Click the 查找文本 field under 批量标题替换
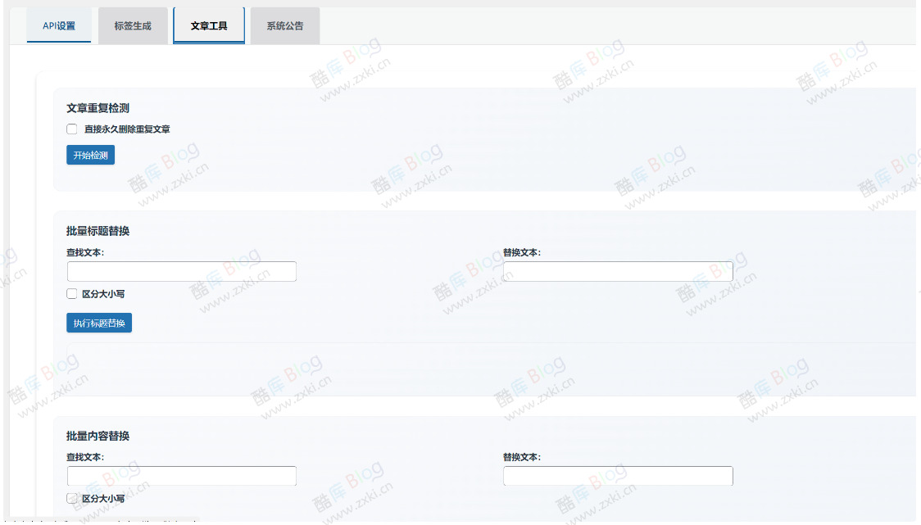 tap(180, 271)
